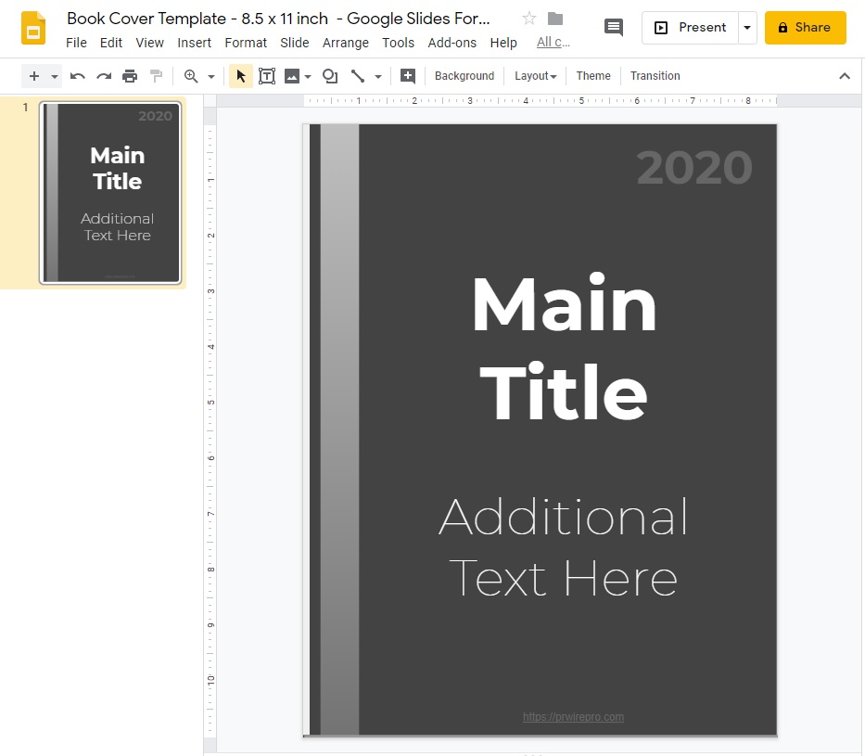Click the add comment icon in toolbar
The height and width of the screenshot is (756, 865).
pos(407,76)
